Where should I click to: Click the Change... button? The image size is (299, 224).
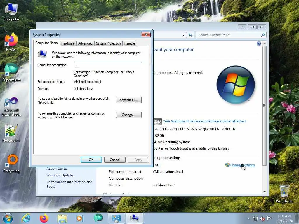(129, 115)
